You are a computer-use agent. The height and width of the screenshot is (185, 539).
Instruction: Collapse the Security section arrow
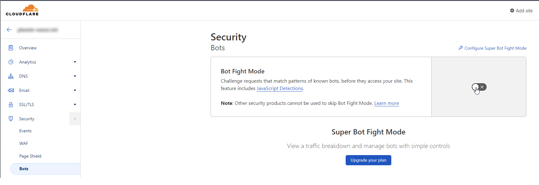click(75, 119)
